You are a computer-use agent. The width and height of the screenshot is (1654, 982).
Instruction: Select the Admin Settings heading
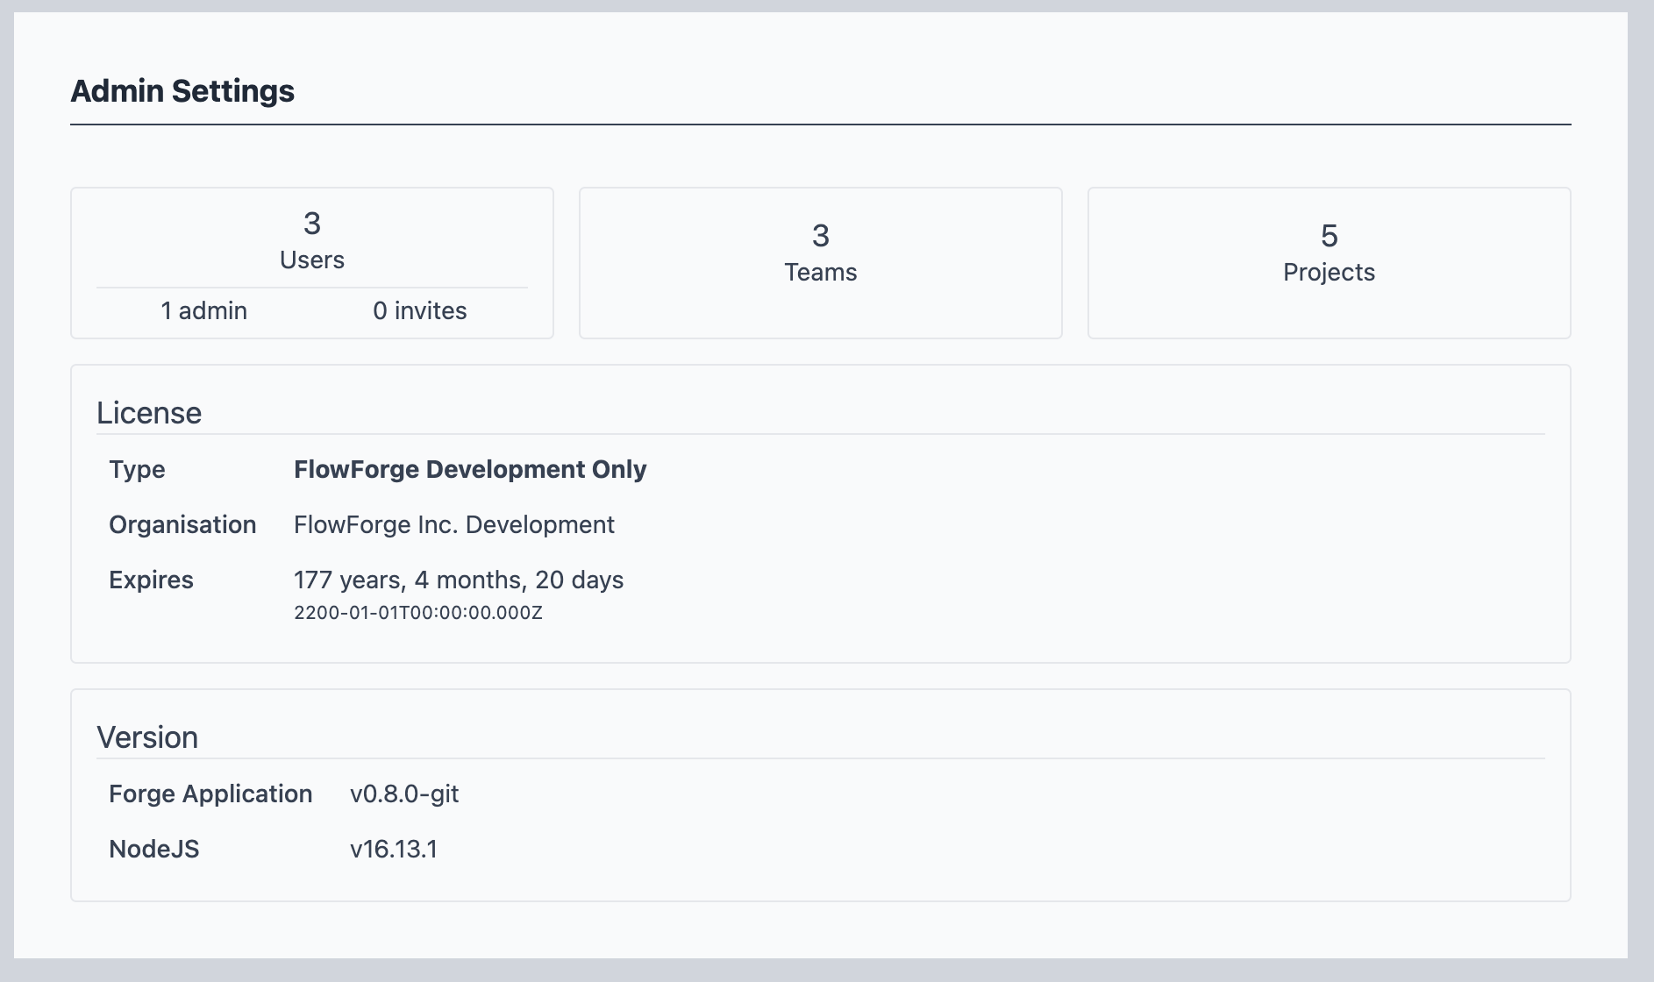coord(182,90)
